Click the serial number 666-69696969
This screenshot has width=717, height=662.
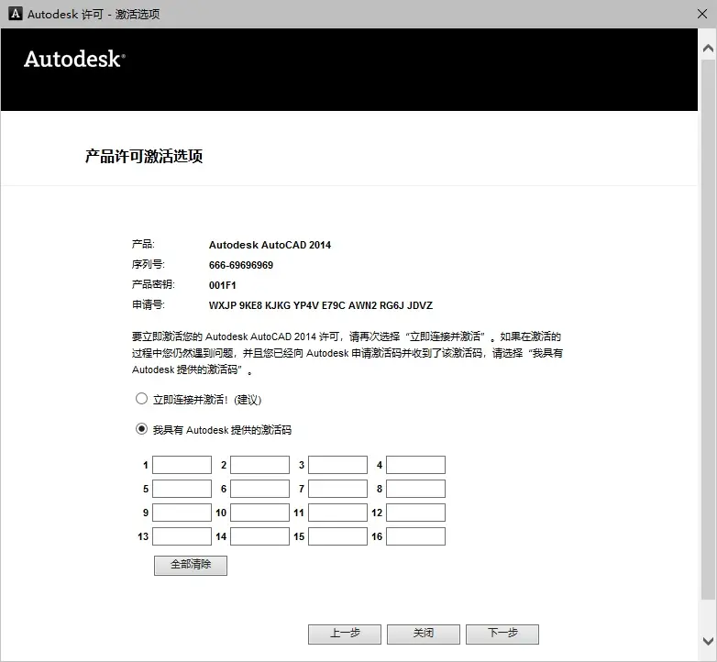241,265
